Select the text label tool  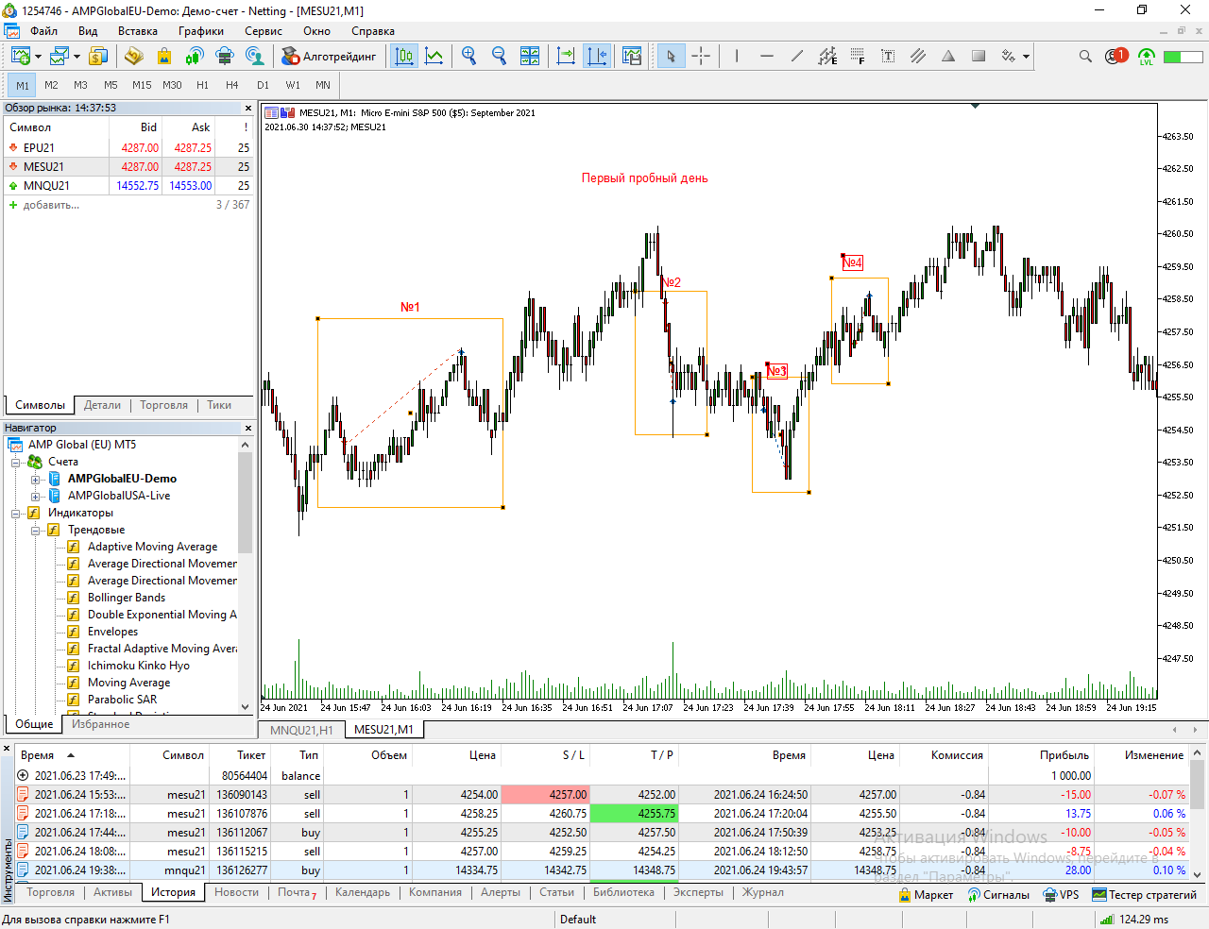click(888, 57)
